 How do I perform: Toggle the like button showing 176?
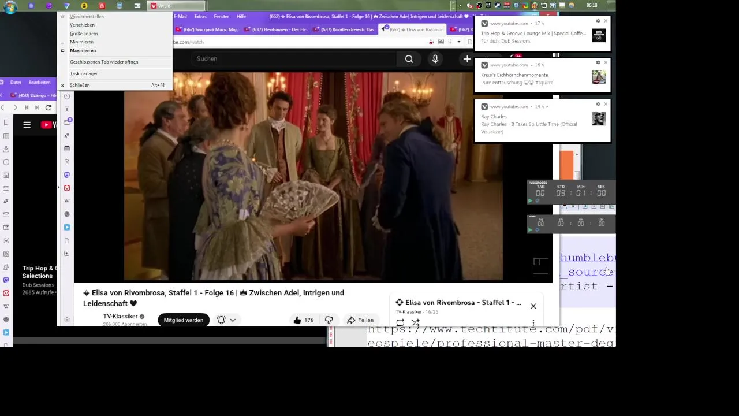coord(303,320)
